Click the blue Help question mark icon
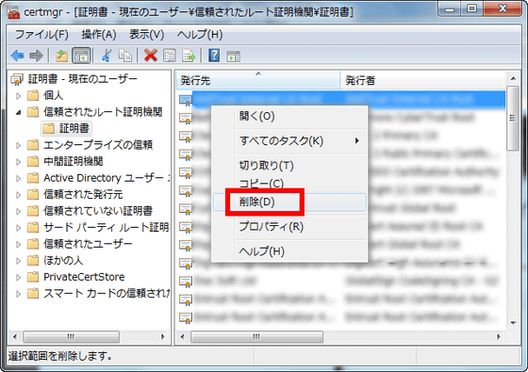 [x=214, y=56]
